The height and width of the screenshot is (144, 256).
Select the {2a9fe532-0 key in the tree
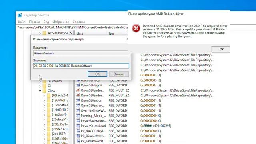tap(60, 129)
